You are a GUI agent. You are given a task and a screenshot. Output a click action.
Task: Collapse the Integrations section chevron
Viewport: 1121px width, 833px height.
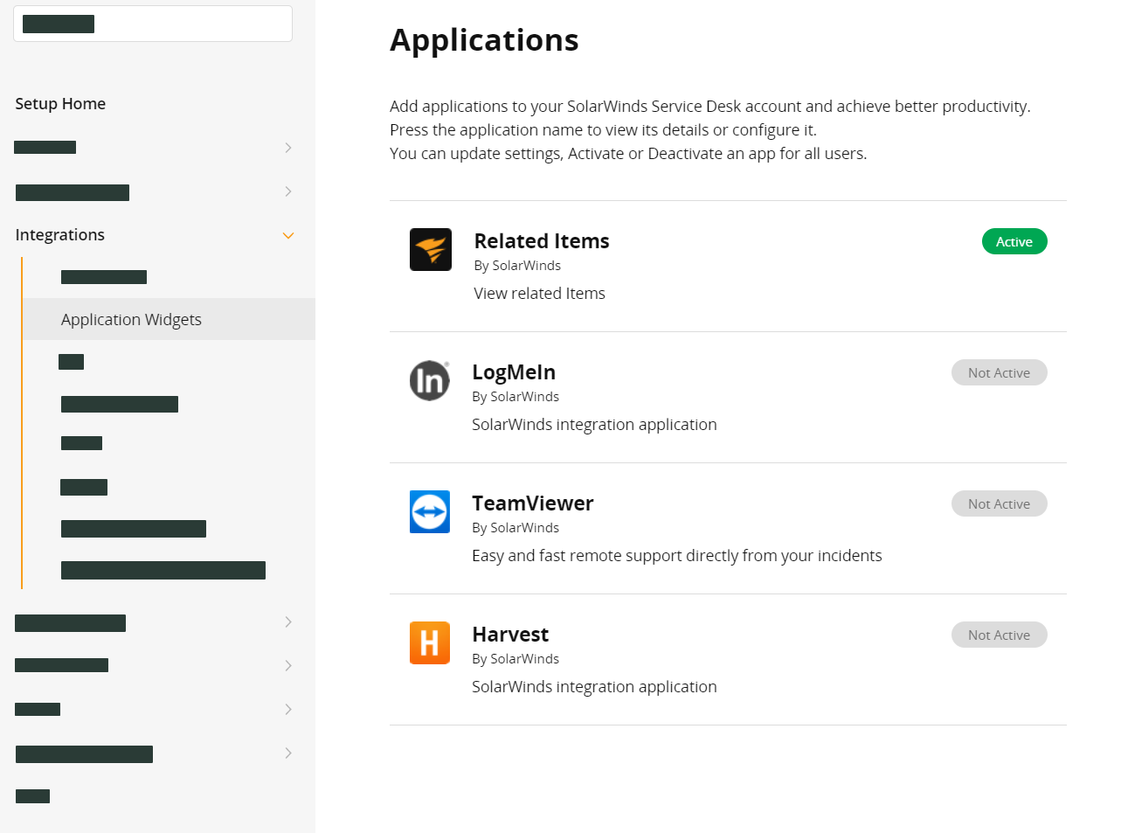point(288,236)
